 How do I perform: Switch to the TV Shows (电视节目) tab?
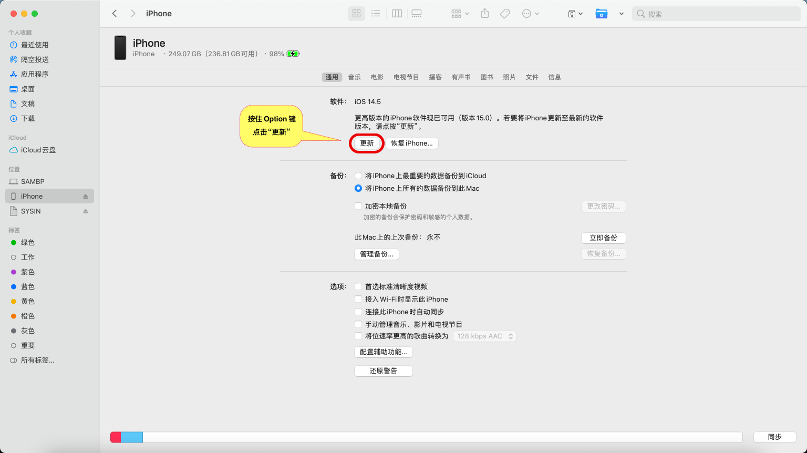point(406,77)
